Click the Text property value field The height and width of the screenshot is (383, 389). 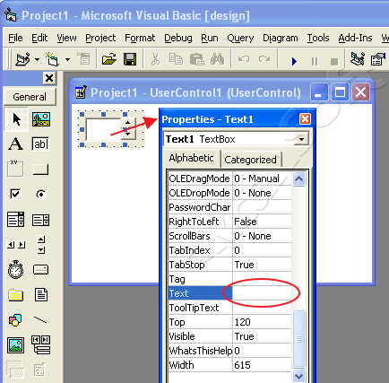(x=262, y=293)
